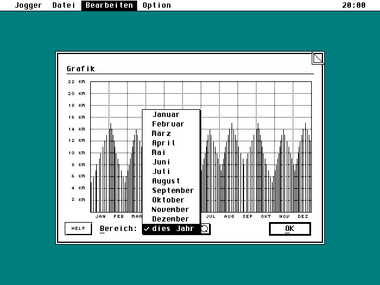Viewport: 380px width, 285px height.
Task: Click the DEZ label on chart axis
Action: point(303,216)
